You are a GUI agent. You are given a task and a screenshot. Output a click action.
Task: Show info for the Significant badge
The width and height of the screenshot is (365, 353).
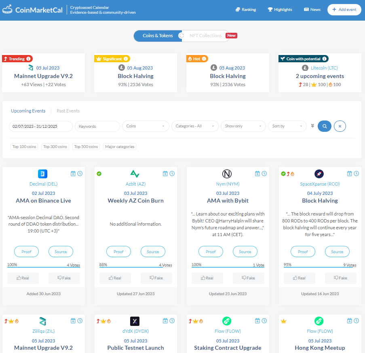126,59
